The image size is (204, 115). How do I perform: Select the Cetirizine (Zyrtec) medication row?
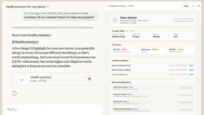[x=153, y=88]
